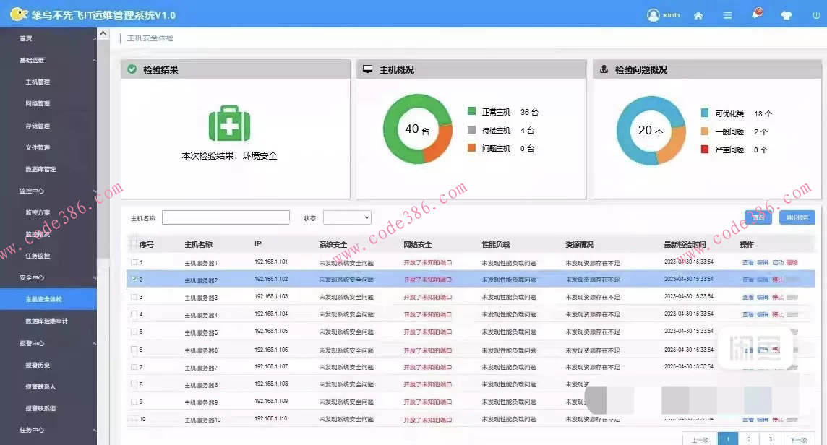Image resolution: width=827 pixels, height=445 pixels.
Task: Expand the 报警中心 sidebar section
Action: (43, 343)
